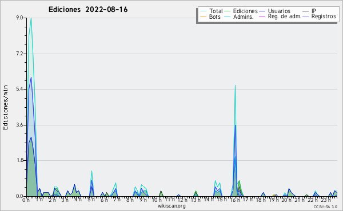The height and width of the screenshot is (211, 343).
Task: Click the magenta Reg. de adm. line swatch
Action: pyautogui.click(x=262, y=17)
